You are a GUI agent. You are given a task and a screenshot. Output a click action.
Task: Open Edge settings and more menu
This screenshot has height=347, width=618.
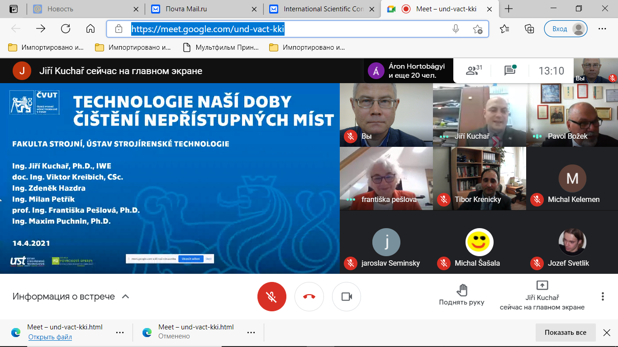click(602, 29)
